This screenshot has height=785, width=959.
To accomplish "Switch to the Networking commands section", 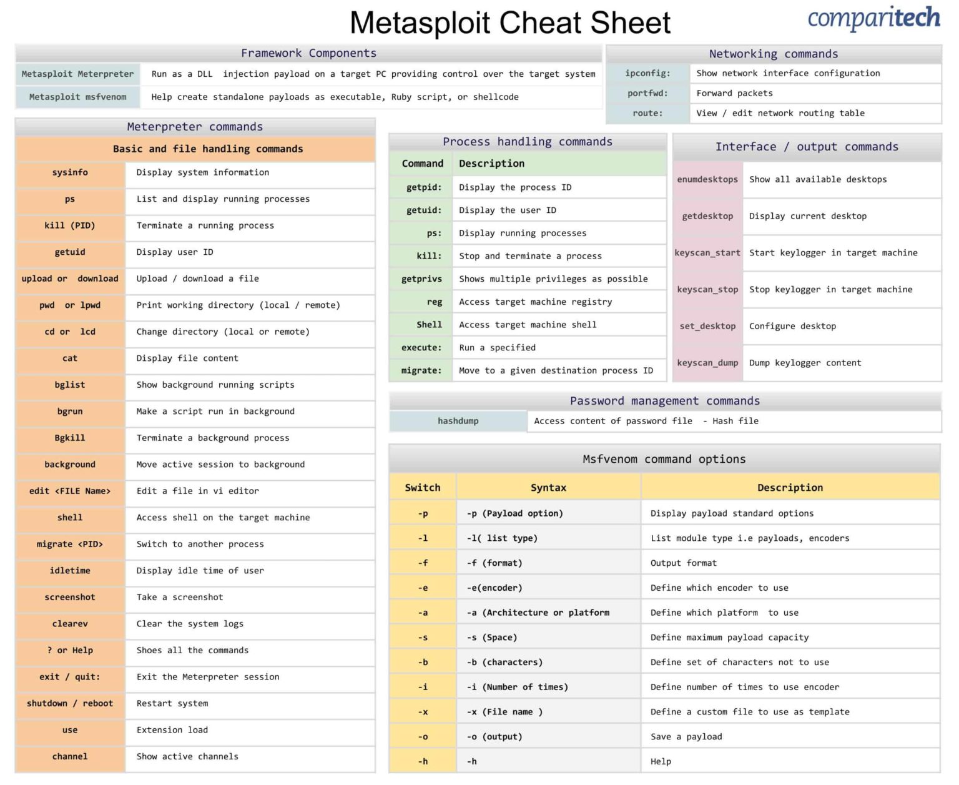I will (x=772, y=54).
